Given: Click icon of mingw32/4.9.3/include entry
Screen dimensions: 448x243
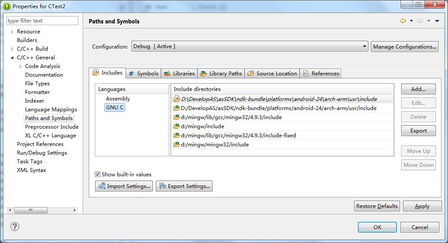Looking at the screenshot, I should 177,117.
